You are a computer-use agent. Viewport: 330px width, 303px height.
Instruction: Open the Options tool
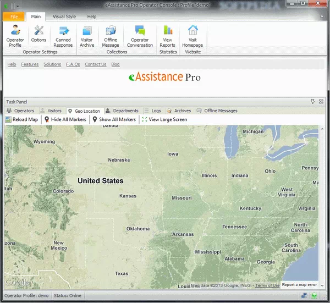coord(38,34)
